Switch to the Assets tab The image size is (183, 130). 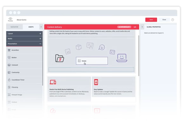point(31,27)
